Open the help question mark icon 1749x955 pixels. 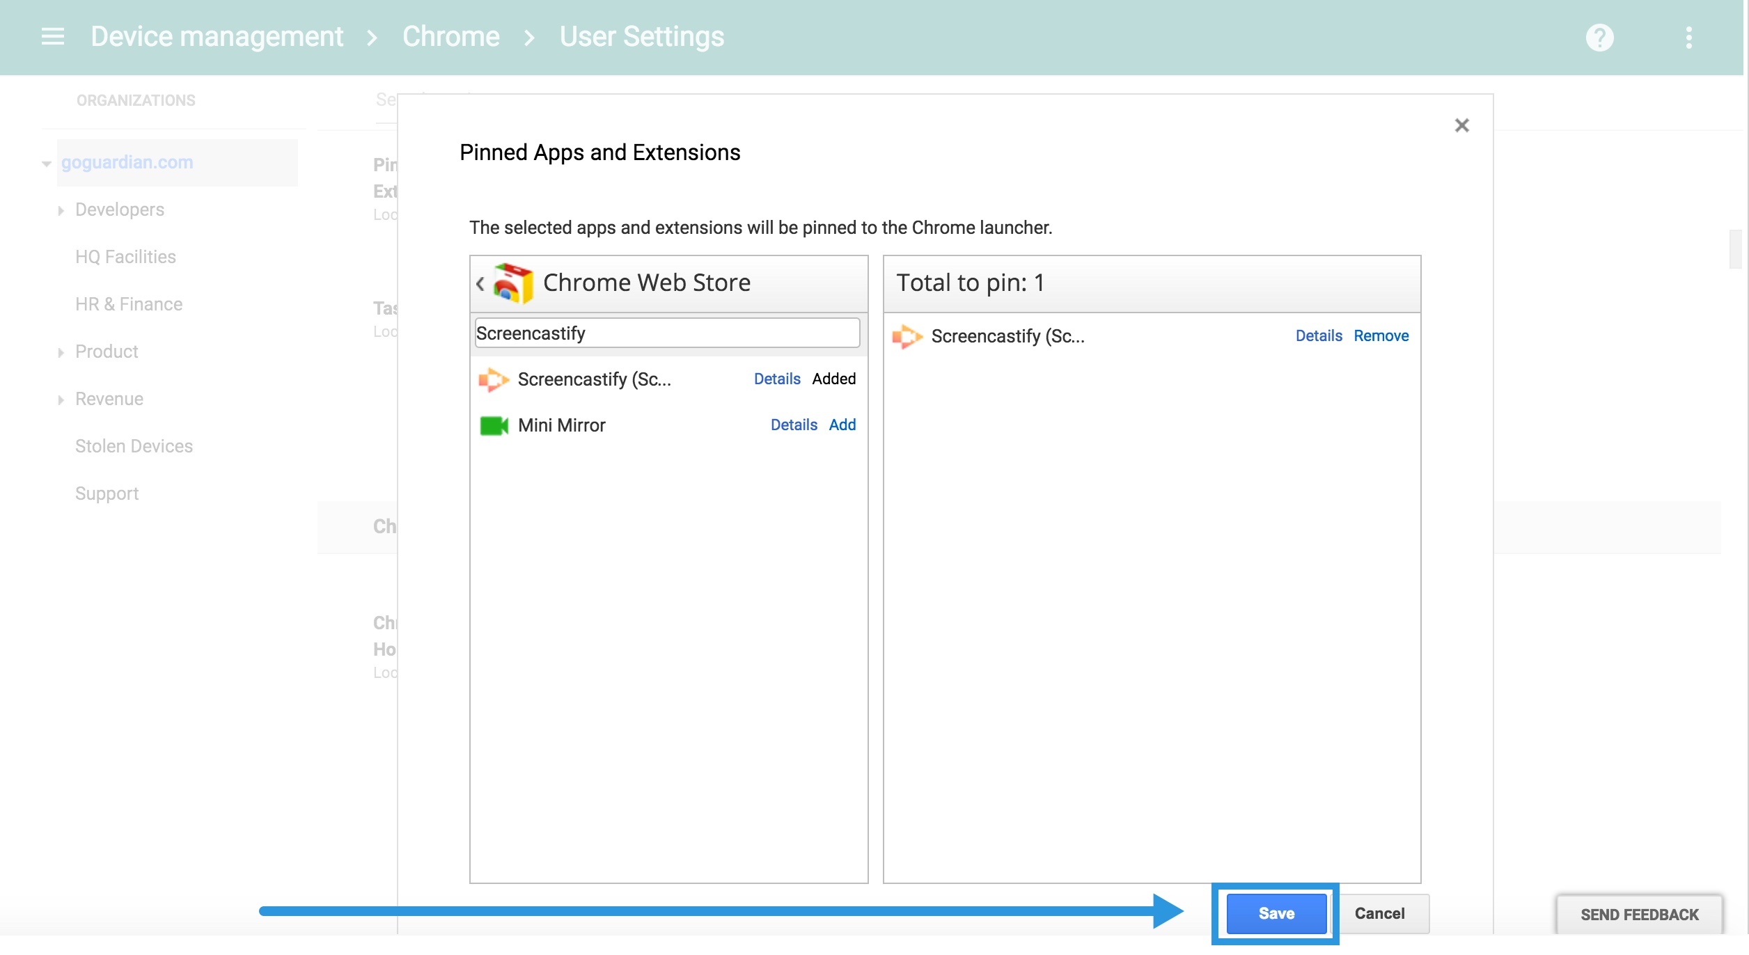coord(1599,37)
